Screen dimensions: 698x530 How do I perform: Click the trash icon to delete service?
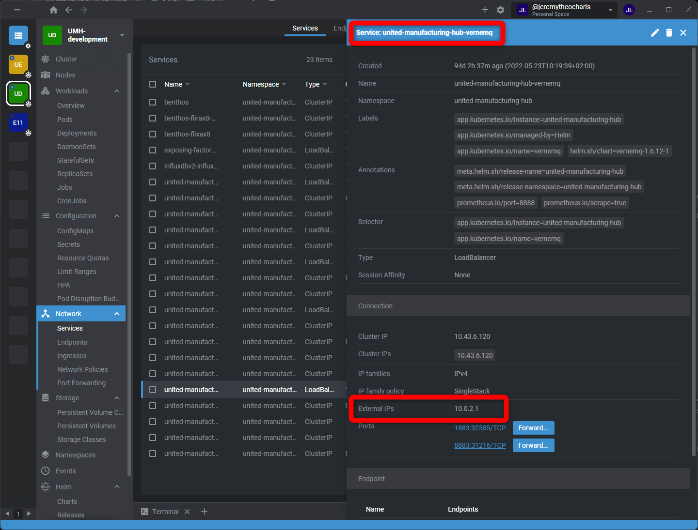(669, 32)
